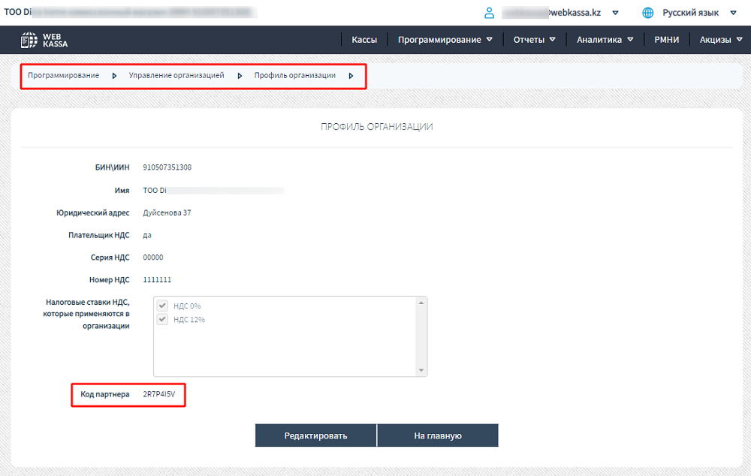751x476 pixels.
Task: Expand the Акцизы menu arrow
Action: [739, 39]
